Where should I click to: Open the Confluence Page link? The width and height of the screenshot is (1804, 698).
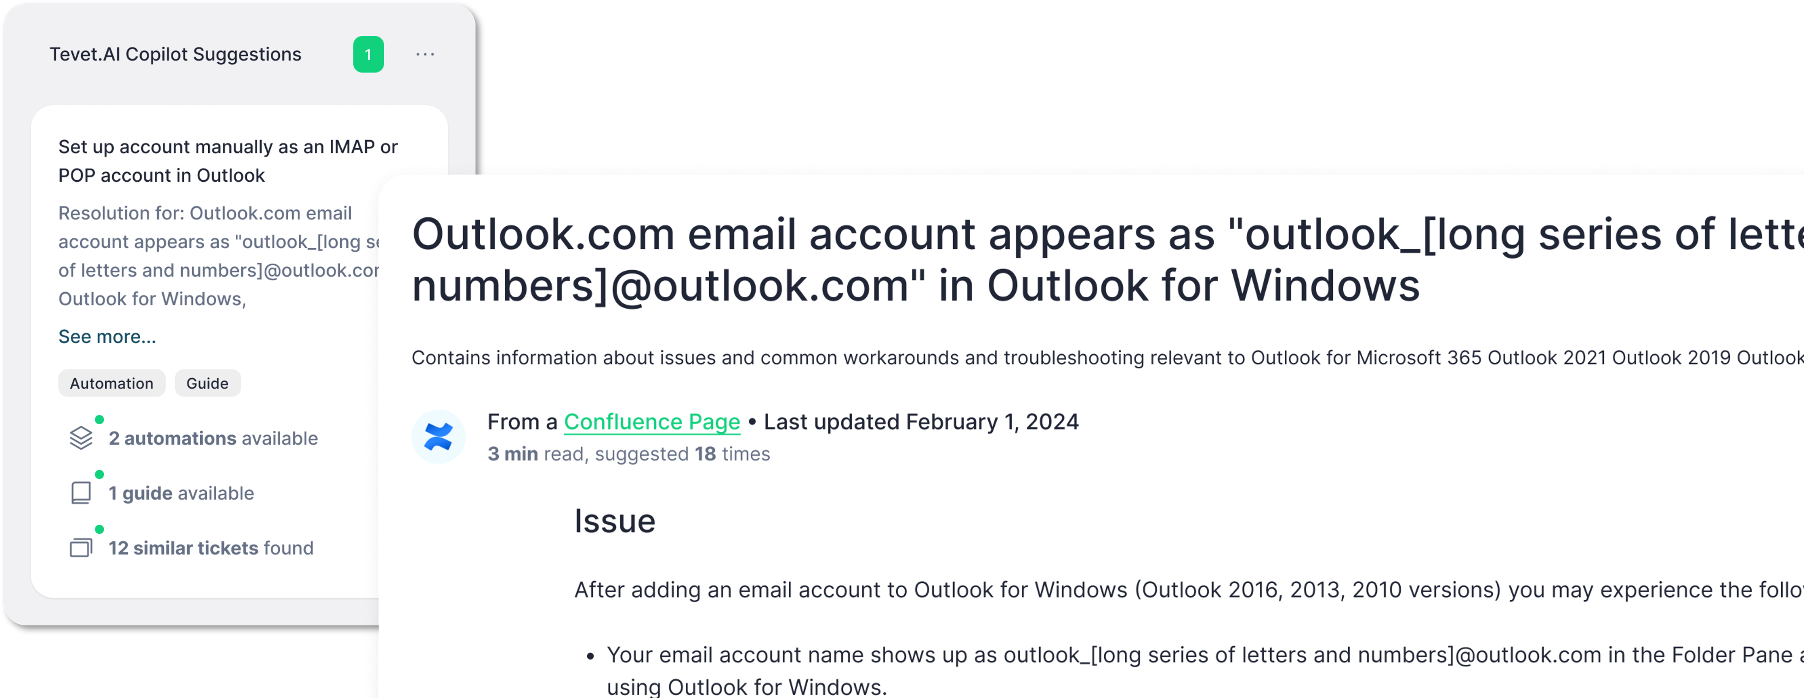tap(651, 422)
